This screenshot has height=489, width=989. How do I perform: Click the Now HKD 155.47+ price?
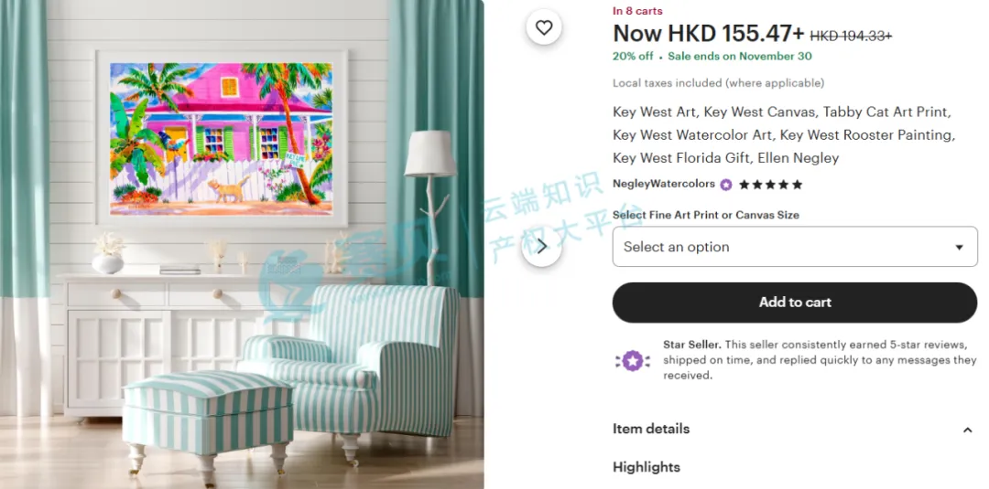coord(708,33)
